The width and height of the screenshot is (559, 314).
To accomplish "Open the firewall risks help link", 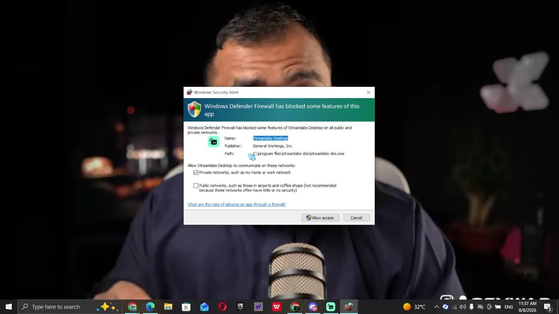I will (237, 205).
